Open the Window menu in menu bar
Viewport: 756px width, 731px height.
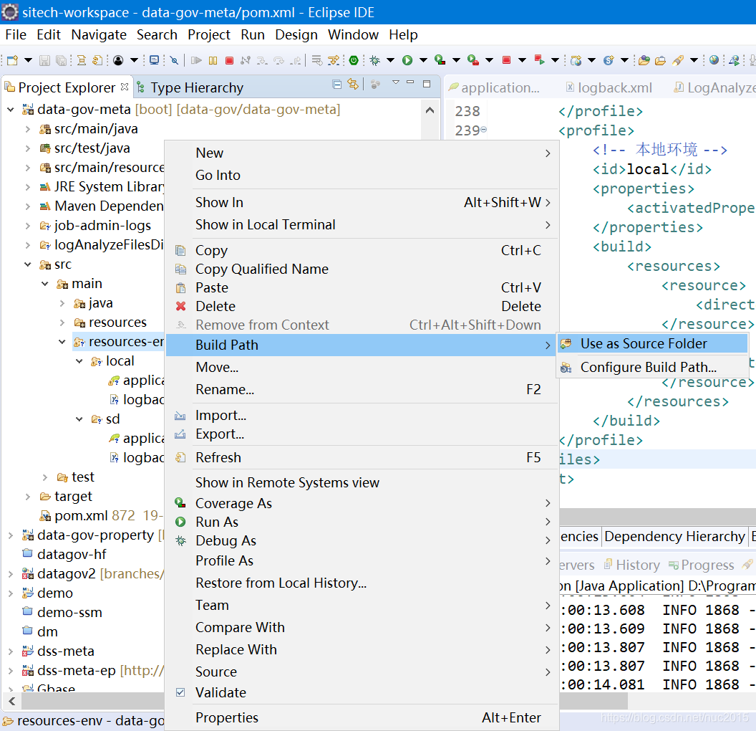pos(353,34)
